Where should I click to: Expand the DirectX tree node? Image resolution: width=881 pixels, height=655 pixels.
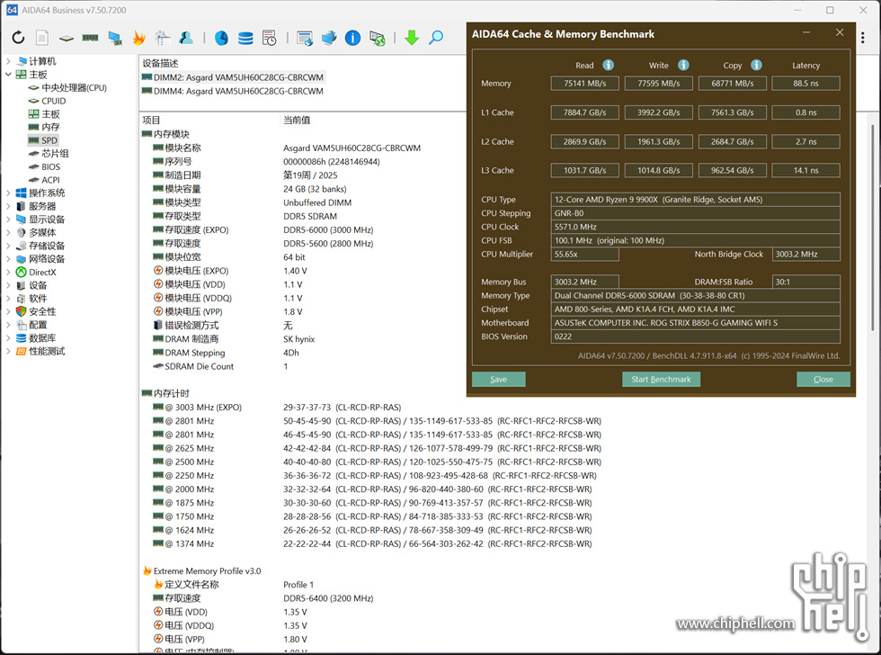click(x=8, y=272)
